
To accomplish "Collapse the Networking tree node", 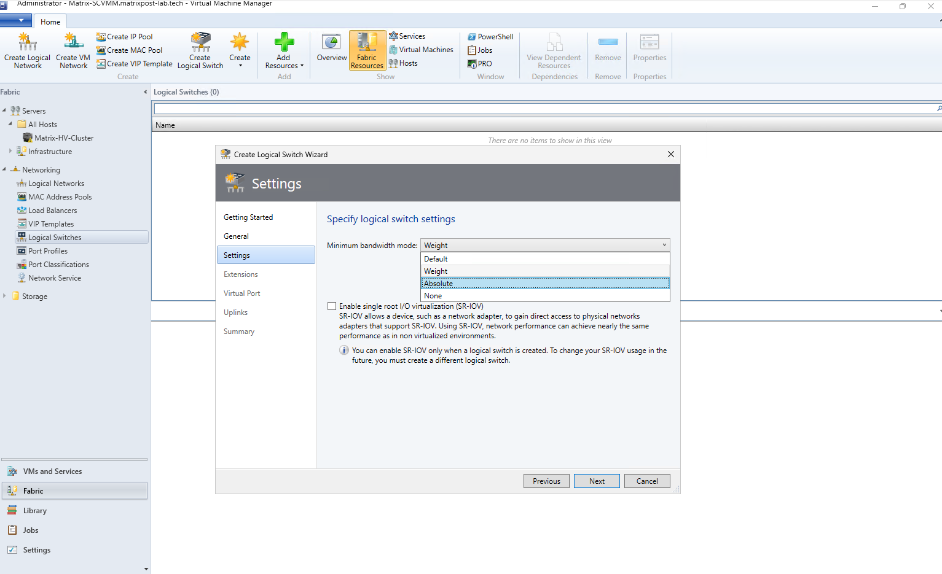I will (x=4, y=169).
